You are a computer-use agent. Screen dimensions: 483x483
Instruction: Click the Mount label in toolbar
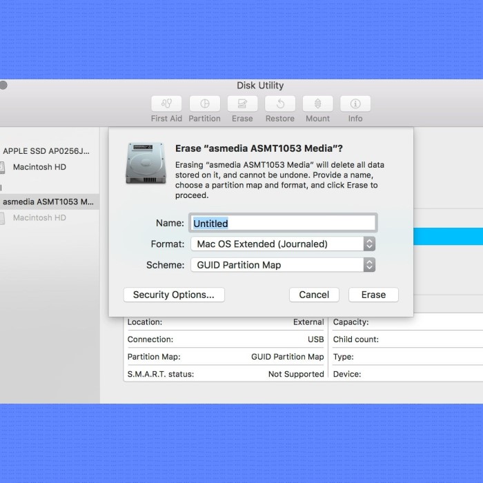(317, 119)
